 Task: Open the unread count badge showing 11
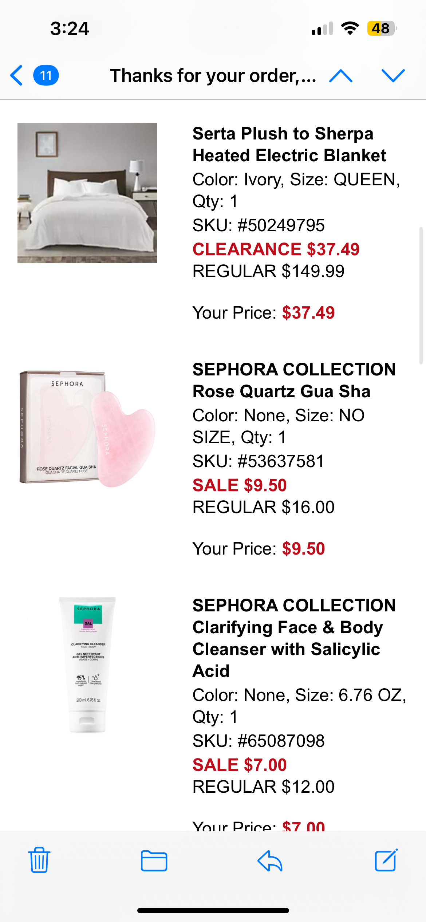[46, 75]
